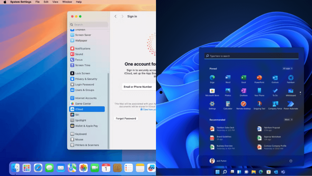Open Microsoft Store from pinned apps
Image resolution: width=312 pixels, height=176 pixels.
pyautogui.click(x=212, y=92)
